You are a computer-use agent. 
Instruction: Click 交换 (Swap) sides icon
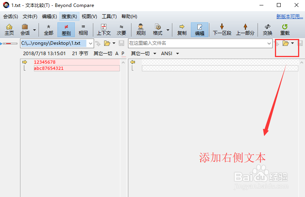click(x=268, y=30)
